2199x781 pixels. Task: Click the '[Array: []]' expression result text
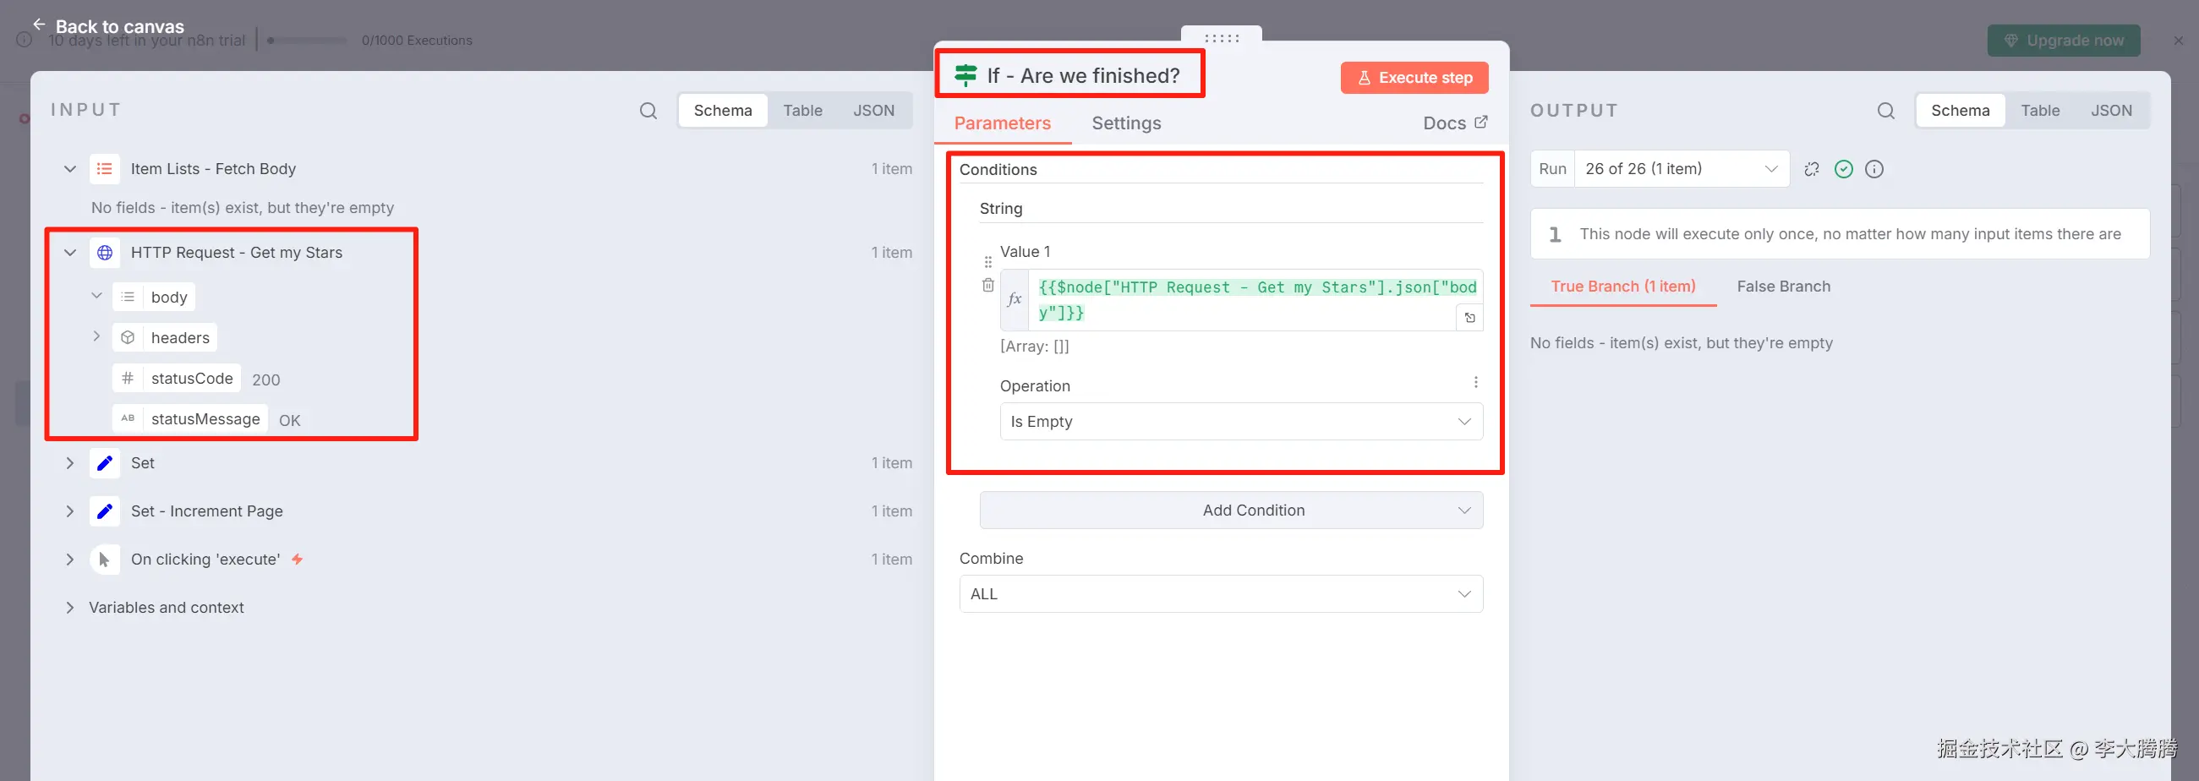pos(1034,347)
